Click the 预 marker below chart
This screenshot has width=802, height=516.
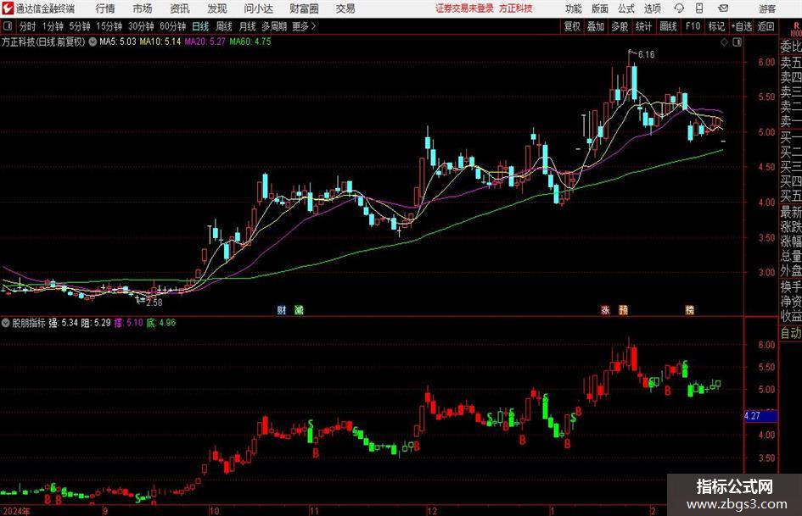click(623, 309)
